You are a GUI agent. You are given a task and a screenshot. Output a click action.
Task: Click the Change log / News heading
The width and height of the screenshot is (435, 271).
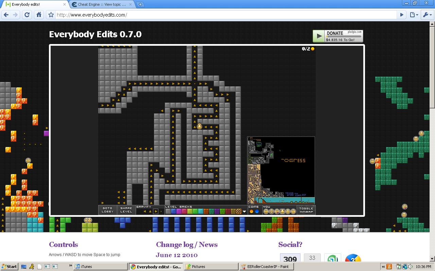click(x=187, y=245)
